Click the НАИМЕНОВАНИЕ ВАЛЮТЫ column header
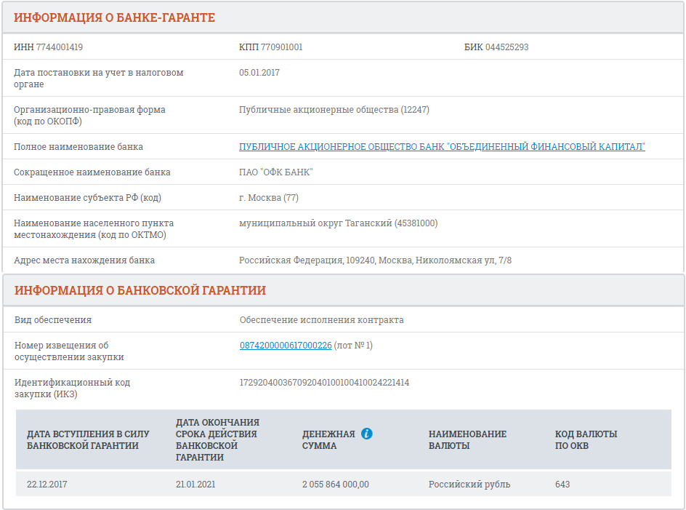686x510 pixels. click(467, 439)
